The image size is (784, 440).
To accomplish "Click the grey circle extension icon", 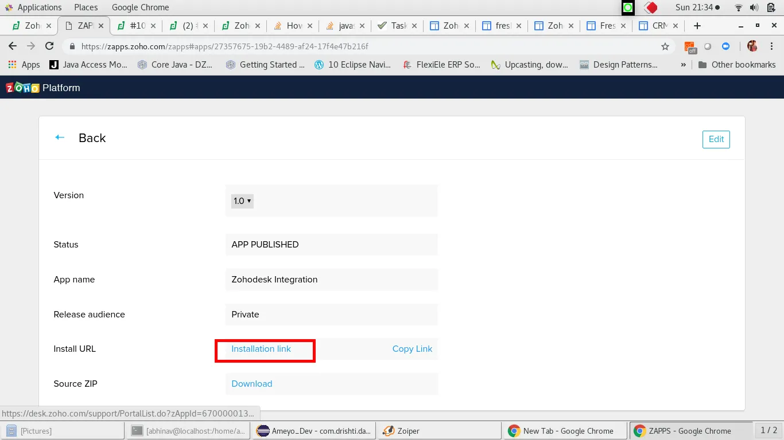I will (x=708, y=46).
